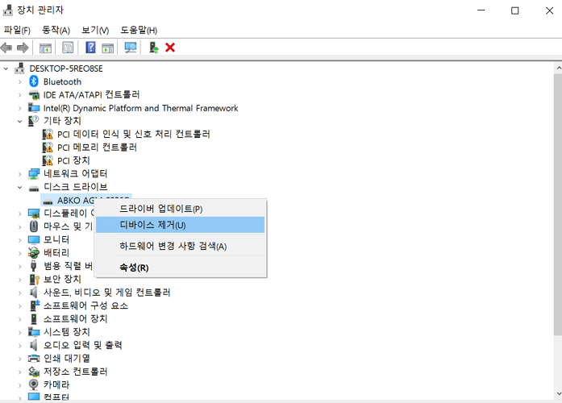The width and height of the screenshot is (562, 403).
Task: Select the PCI 장치 entry
Action: point(73,160)
